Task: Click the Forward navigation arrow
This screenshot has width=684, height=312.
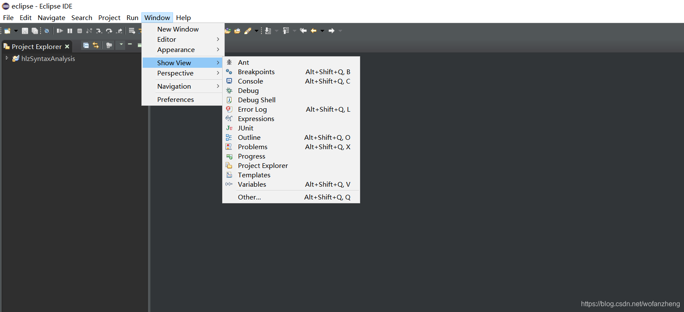Action: click(331, 31)
